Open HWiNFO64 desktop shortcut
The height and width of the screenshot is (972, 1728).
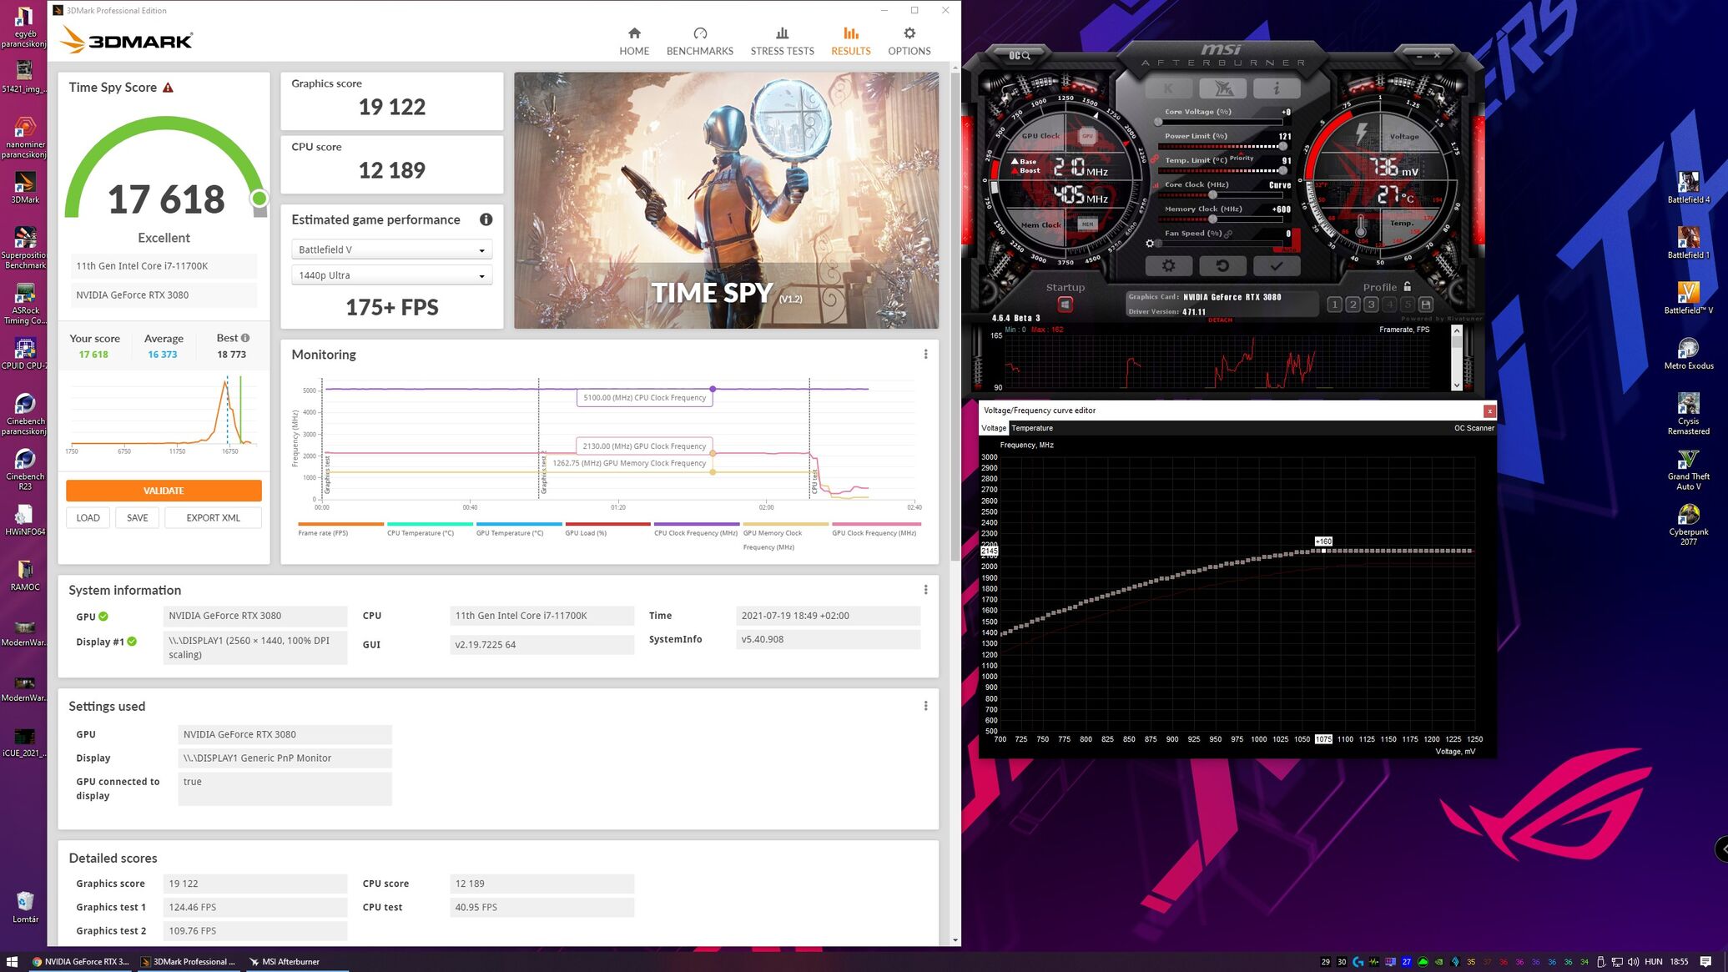pyautogui.click(x=25, y=520)
